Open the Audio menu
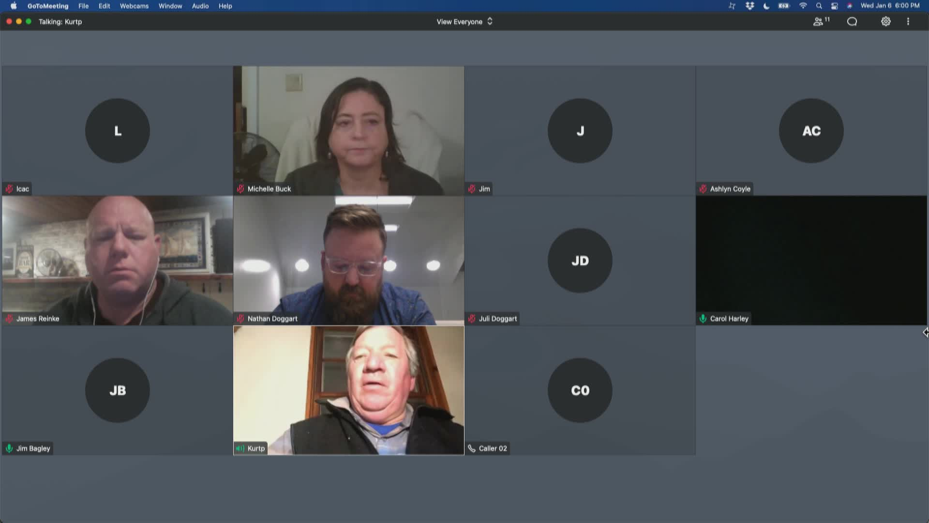The width and height of the screenshot is (929, 523). pos(200,6)
